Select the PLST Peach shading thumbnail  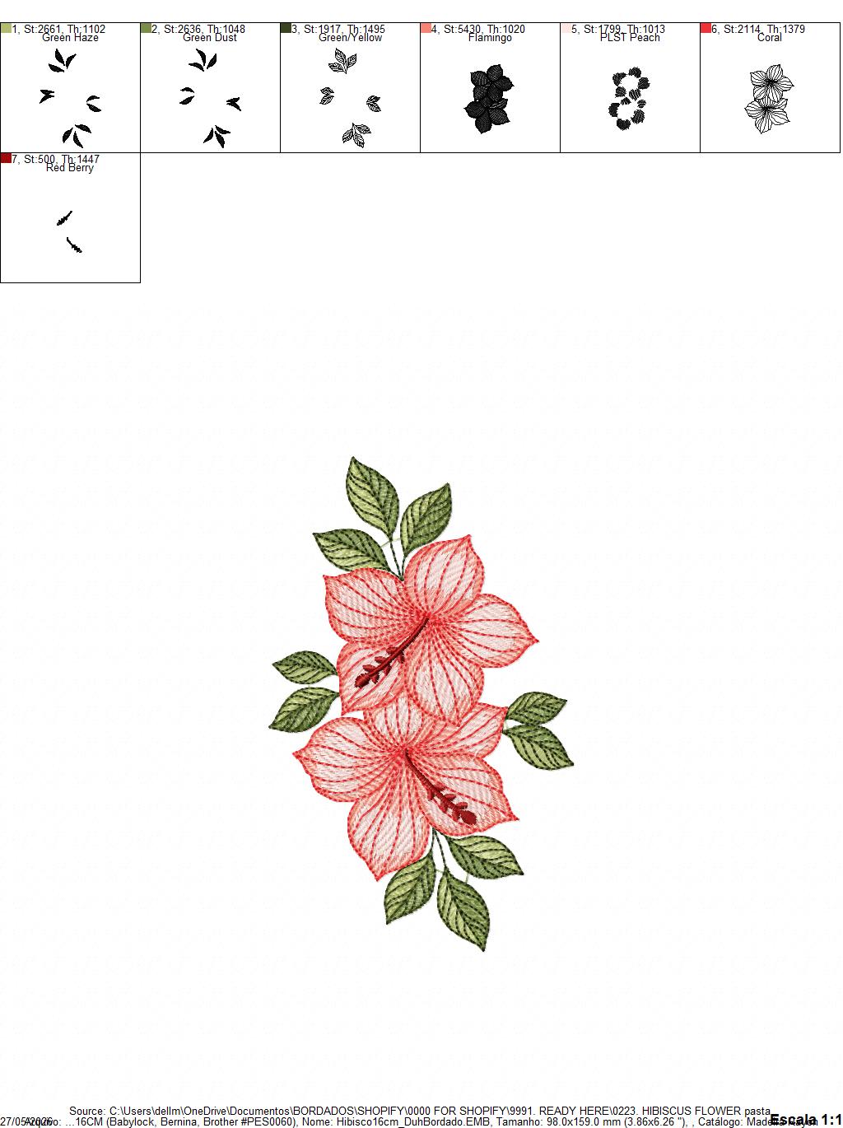pyautogui.click(x=630, y=100)
